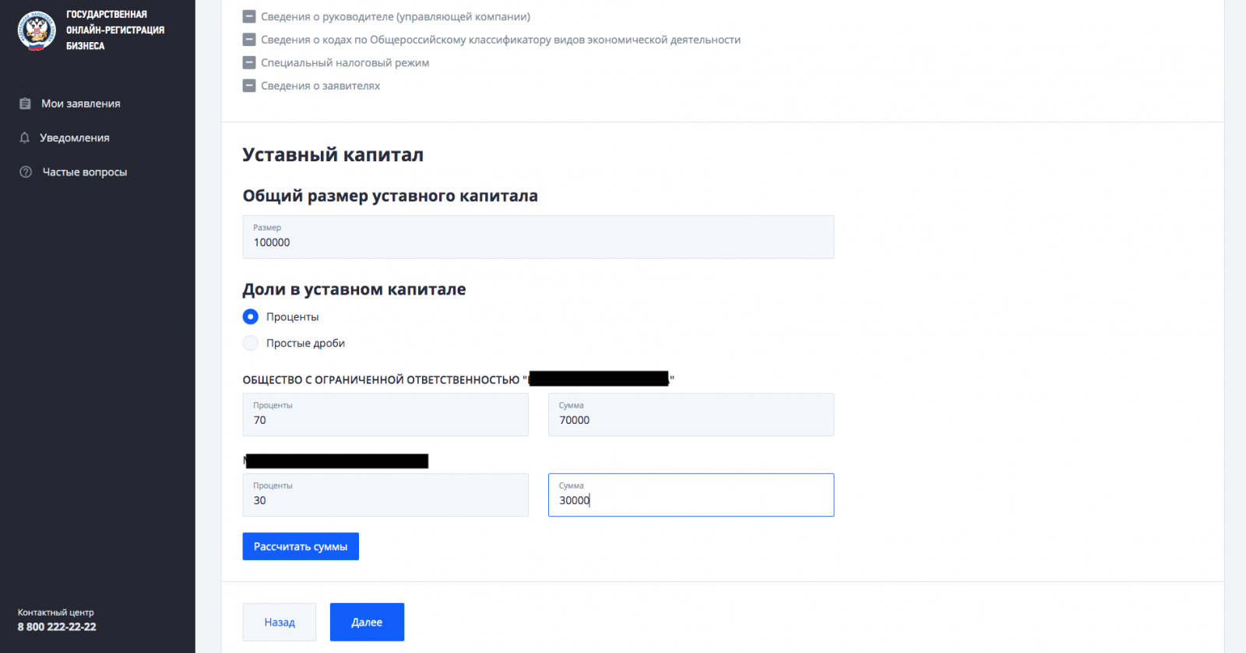Expand Сведения о руководителе section

[x=396, y=16]
